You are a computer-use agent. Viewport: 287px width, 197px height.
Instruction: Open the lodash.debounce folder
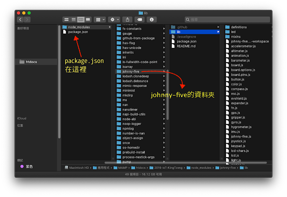[141, 81]
